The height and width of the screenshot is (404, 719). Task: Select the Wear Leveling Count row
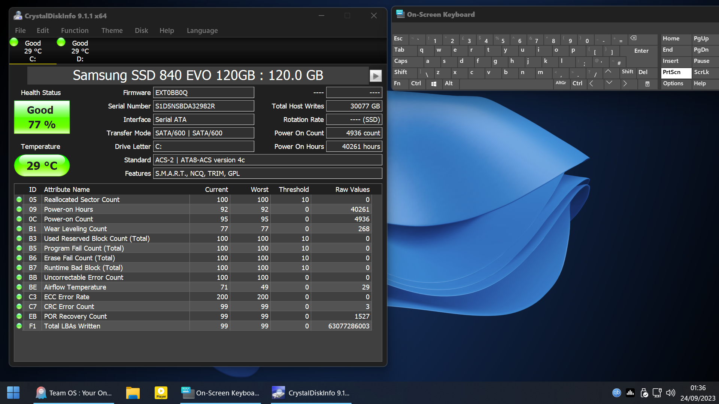(193, 229)
